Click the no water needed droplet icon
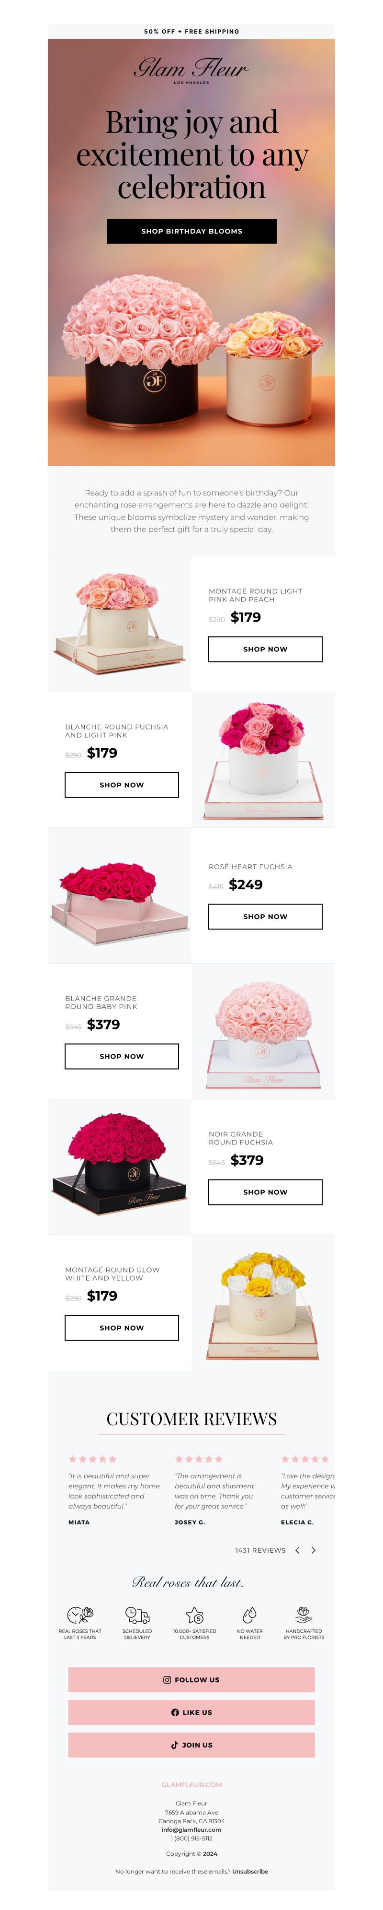Screen dimensions: 383x1910 [x=250, y=1614]
